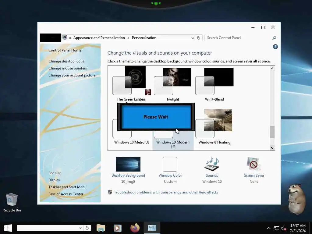Open the Window Color swatch
The image size is (312, 234).
(x=170, y=164)
